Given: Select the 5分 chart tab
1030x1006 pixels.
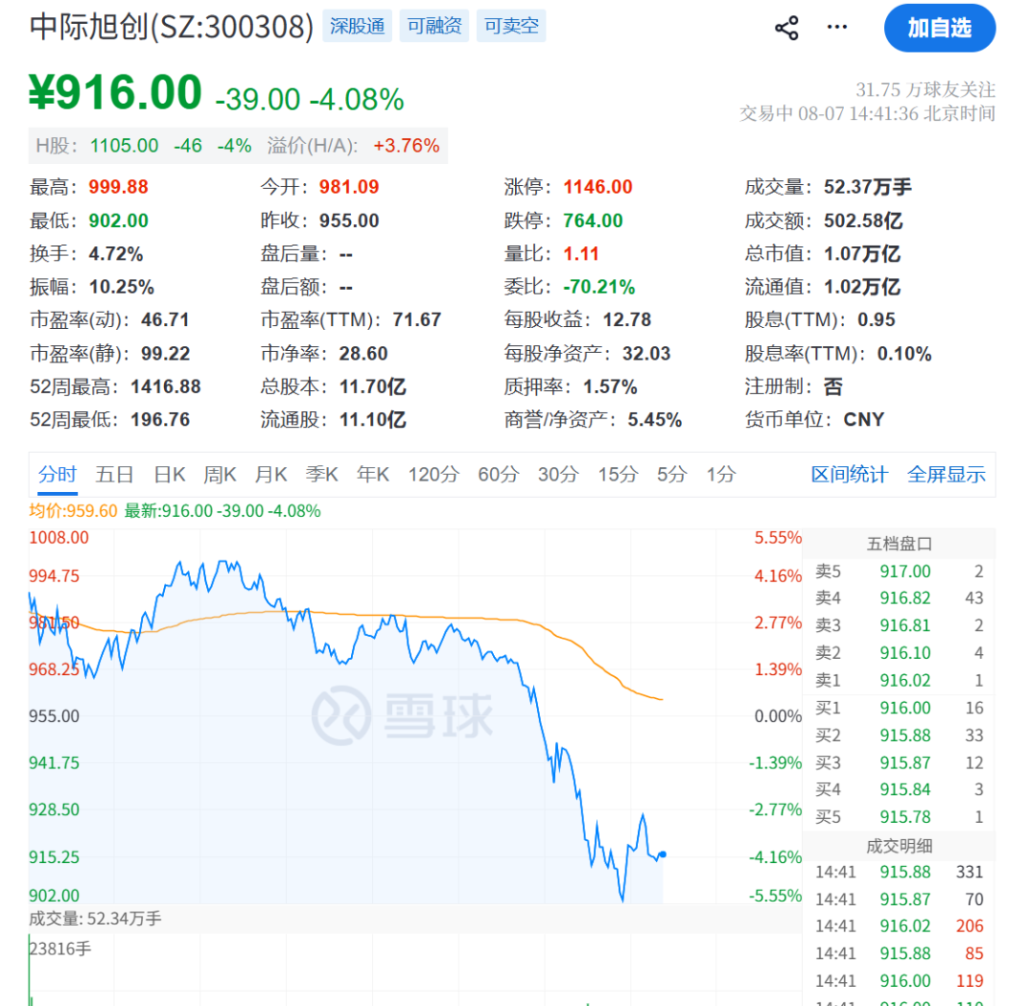Looking at the screenshot, I should [x=671, y=474].
